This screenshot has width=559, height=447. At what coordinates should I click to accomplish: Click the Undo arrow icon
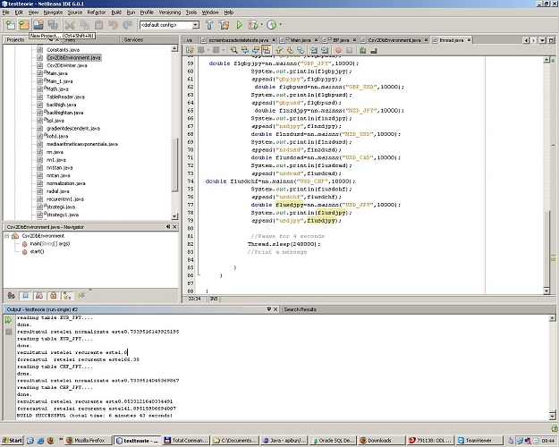113,25
